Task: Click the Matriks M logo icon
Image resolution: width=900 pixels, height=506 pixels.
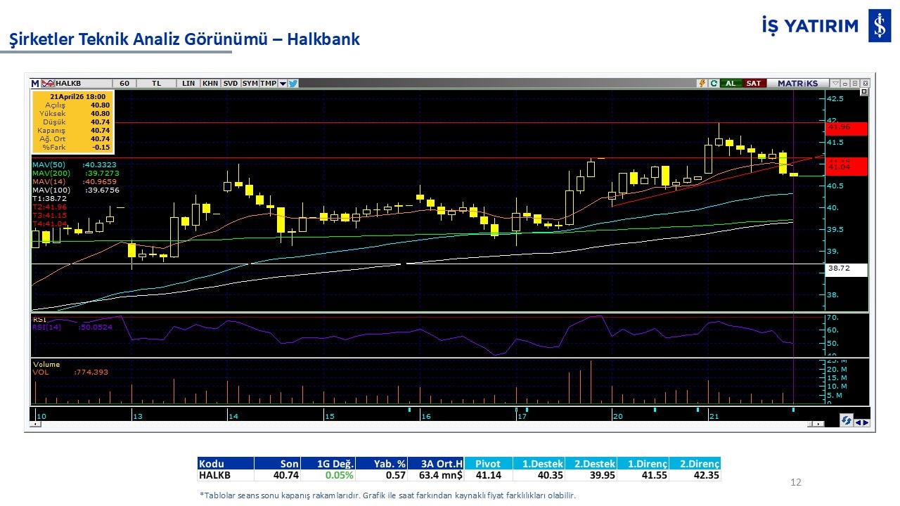Action: pyautogui.click(x=35, y=83)
